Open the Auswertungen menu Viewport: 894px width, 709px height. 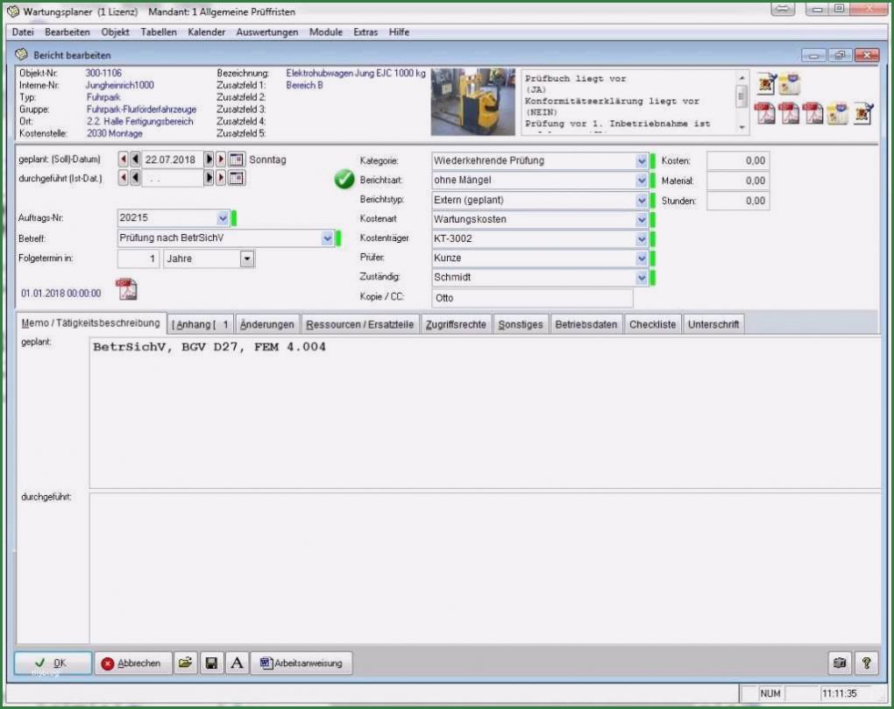(266, 32)
